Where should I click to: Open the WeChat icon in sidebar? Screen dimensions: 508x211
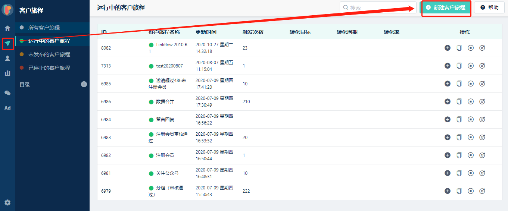coord(7,93)
